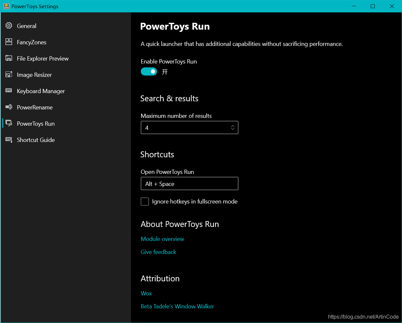Click the Shortcuts section heading
Screen dimensions: 402x323
[x=157, y=155]
